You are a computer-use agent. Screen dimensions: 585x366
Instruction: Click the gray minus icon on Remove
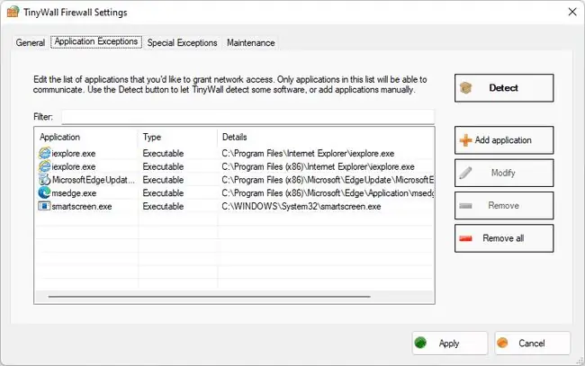click(465, 206)
